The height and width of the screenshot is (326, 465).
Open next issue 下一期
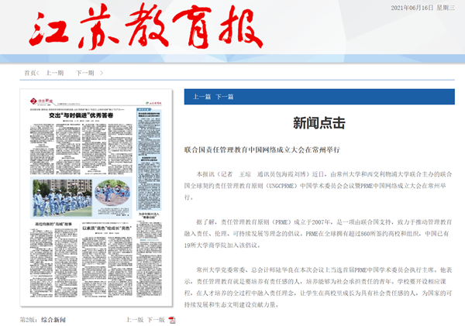[85, 72]
